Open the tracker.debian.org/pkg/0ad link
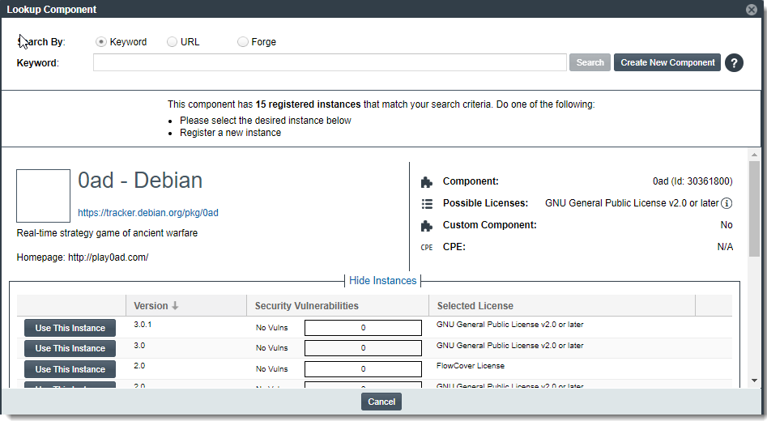 (148, 213)
